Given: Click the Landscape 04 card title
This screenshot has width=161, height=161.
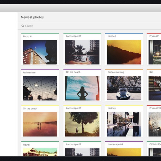Looking at the screenshot, I should point(115,144).
